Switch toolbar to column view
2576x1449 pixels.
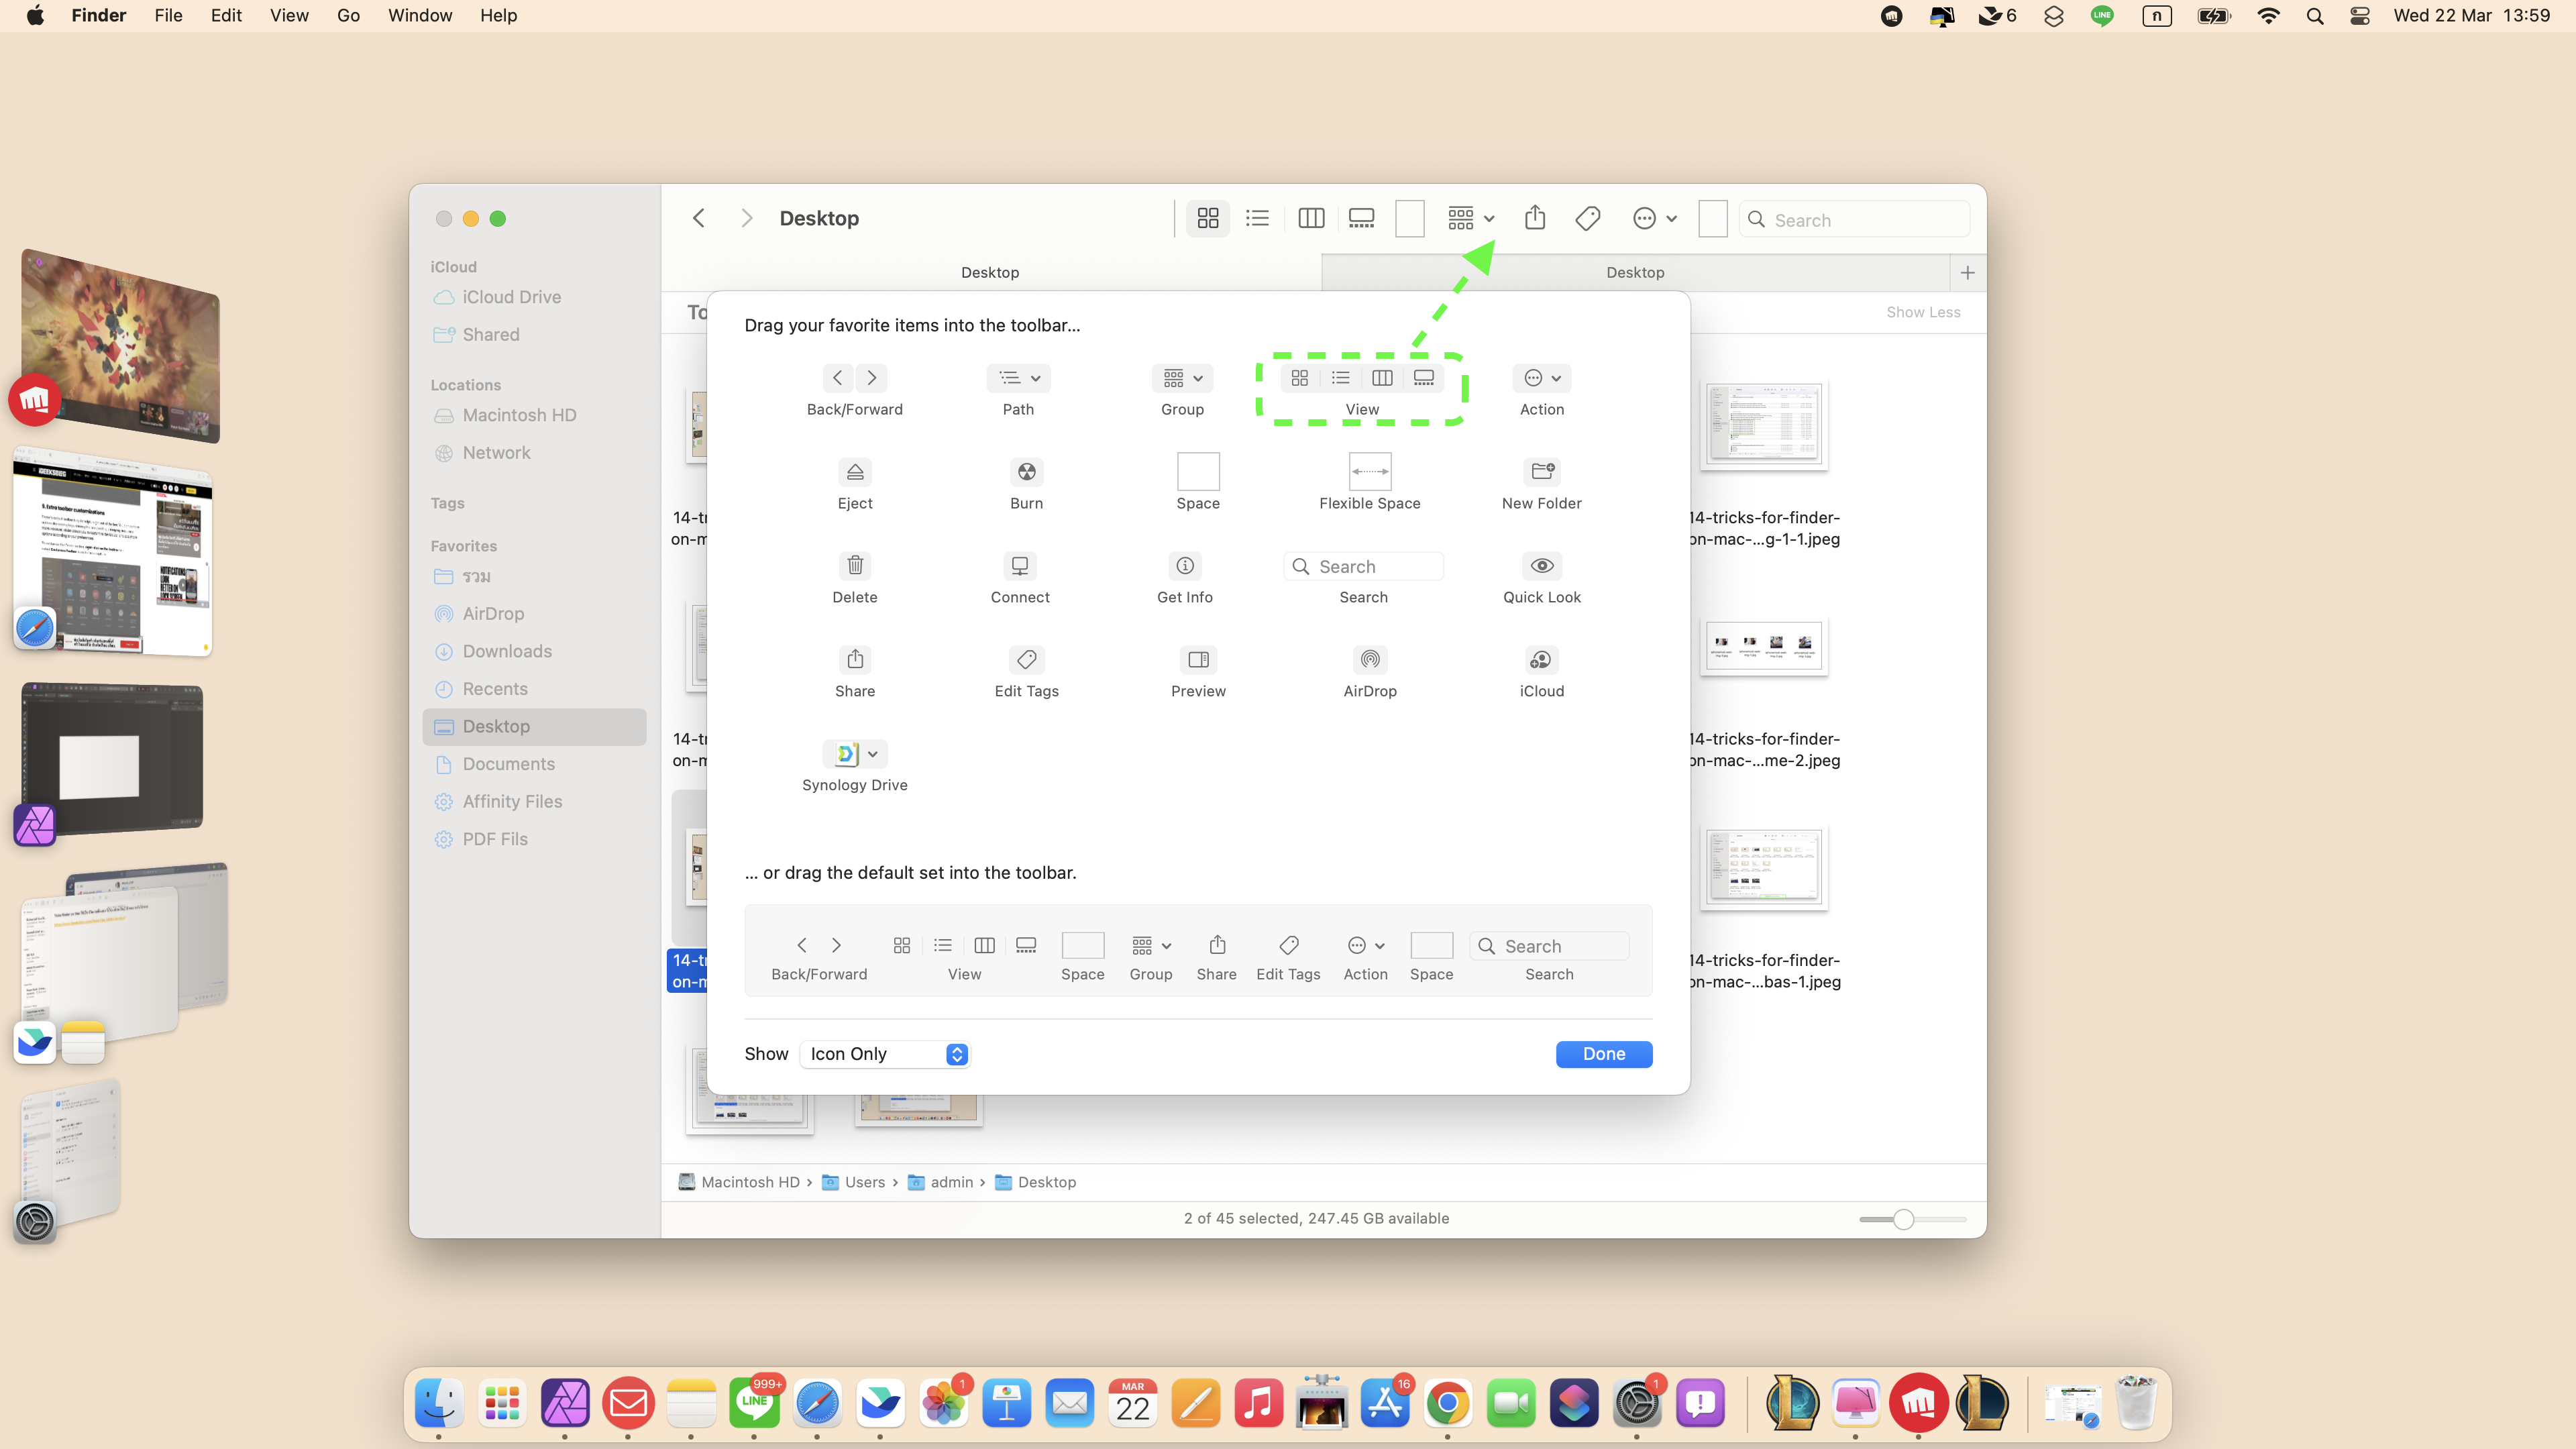(x=1310, y=218)
